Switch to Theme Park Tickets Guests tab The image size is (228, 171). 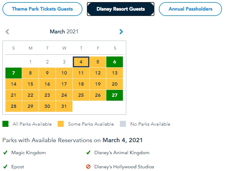[42, 9]
